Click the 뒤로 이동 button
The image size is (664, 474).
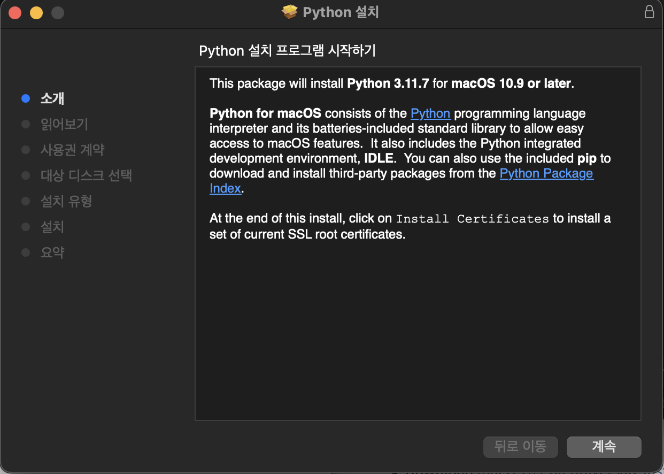[520, 447]
